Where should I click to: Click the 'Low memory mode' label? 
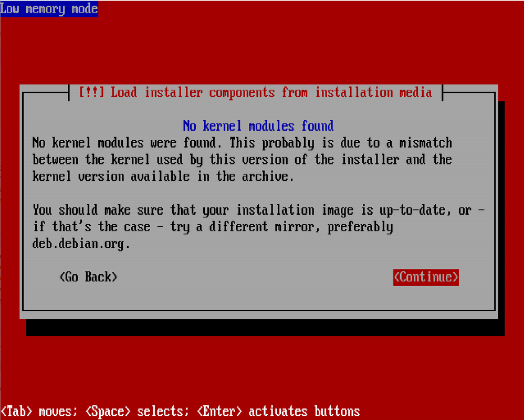(49, 9)
